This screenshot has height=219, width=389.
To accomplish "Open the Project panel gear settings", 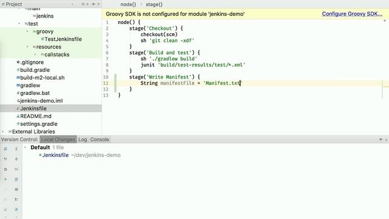I will click(x=94, y=4).
